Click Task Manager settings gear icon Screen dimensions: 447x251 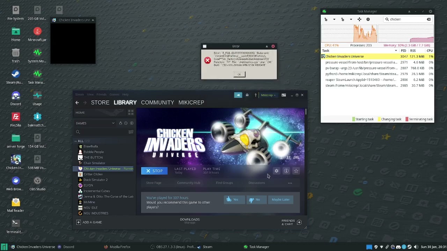(343, 20)
